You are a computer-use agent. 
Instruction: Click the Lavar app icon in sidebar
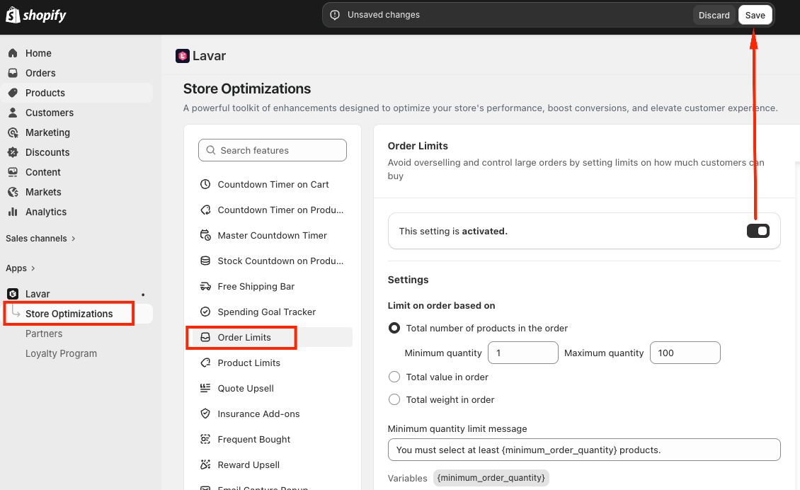[x=13, y=294]
